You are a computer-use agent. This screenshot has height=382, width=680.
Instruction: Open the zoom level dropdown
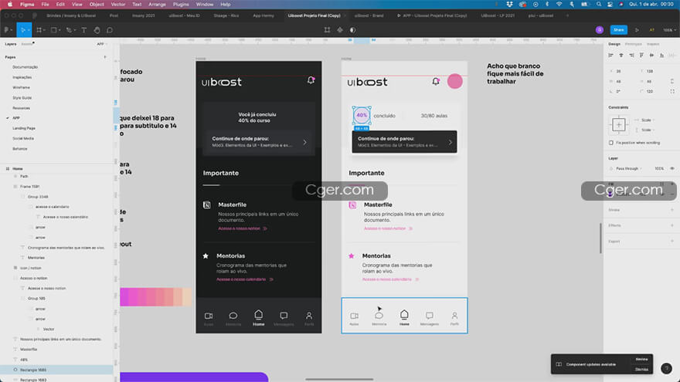[670, 30]
